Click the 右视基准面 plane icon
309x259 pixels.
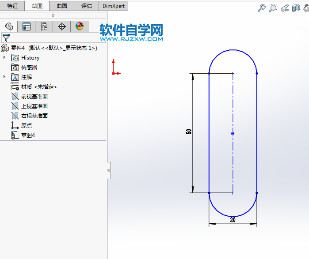click(x=15, y=116)
